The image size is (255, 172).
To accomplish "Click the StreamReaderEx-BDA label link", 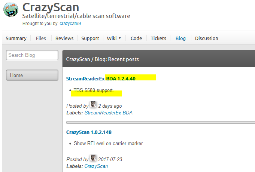I will point(108,113).
